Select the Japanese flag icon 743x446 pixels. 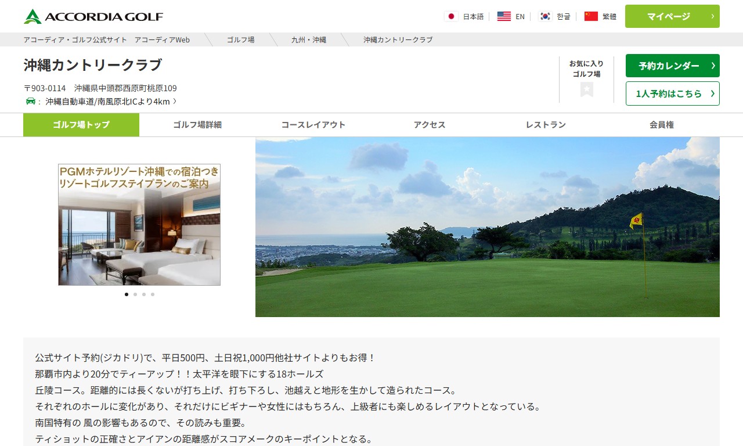pyautogui.click(x=451, y=16)
